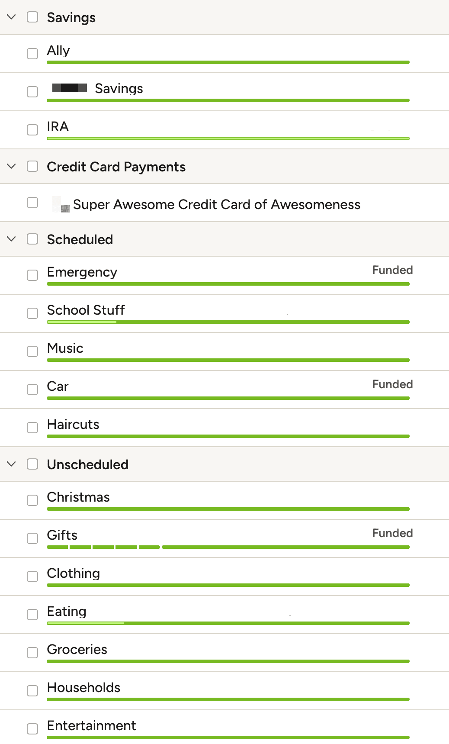Check the Groceries row checkbox
The width and height of the screenshot is (449, 744).
tap(32, 653)
